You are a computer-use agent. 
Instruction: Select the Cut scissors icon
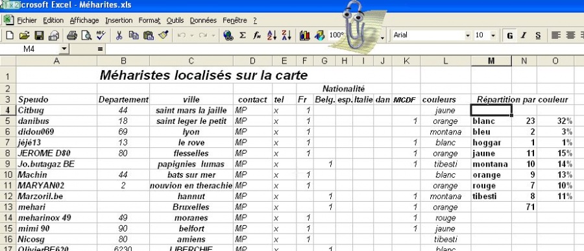pyautogui.click(x=119, y=36)
